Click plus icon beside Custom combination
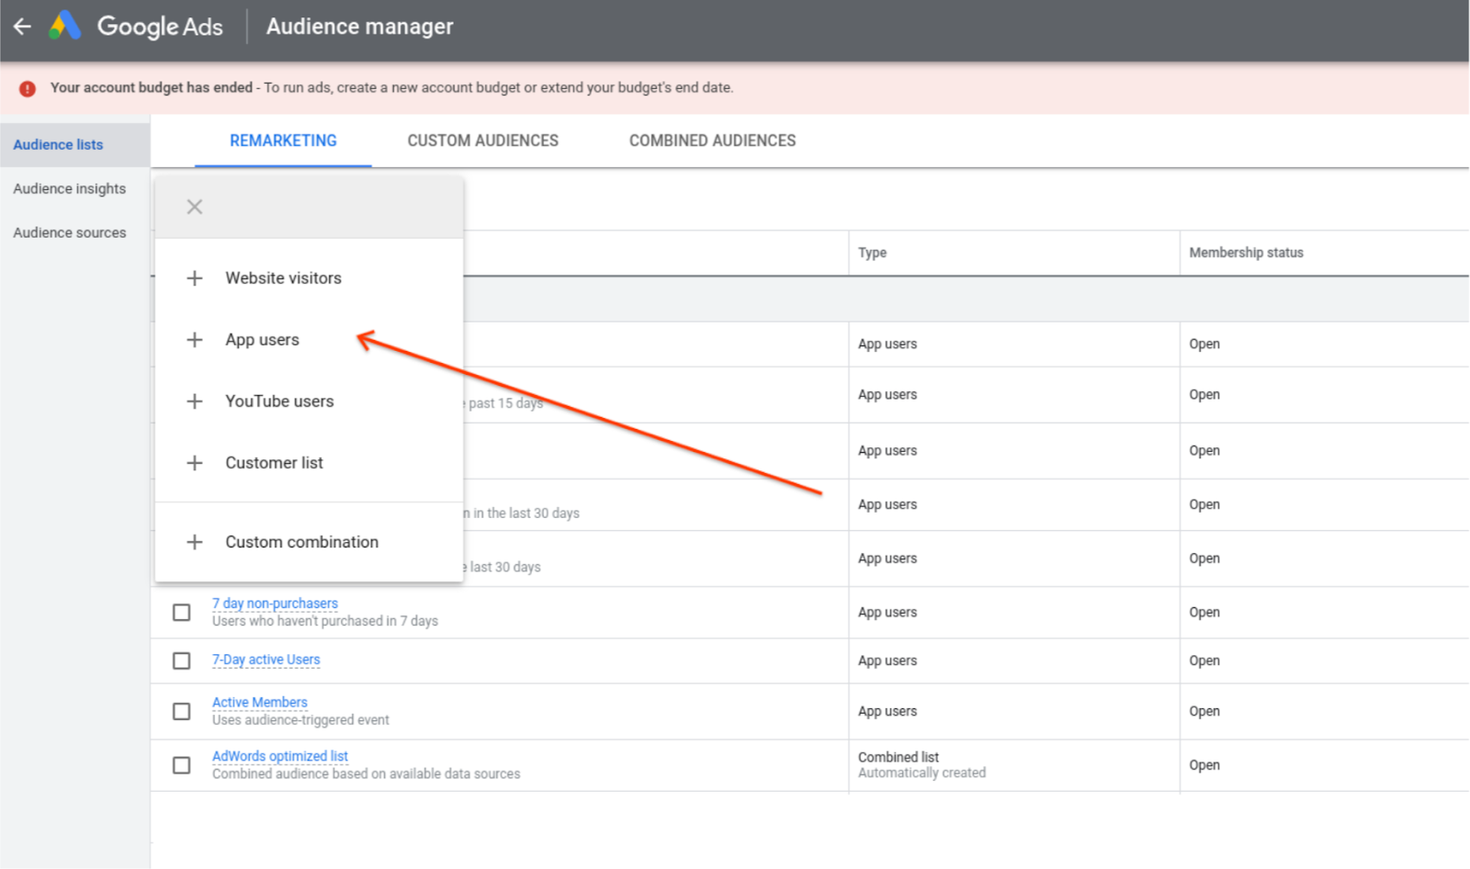The image size is (1470, 869). tap(195, 542)
